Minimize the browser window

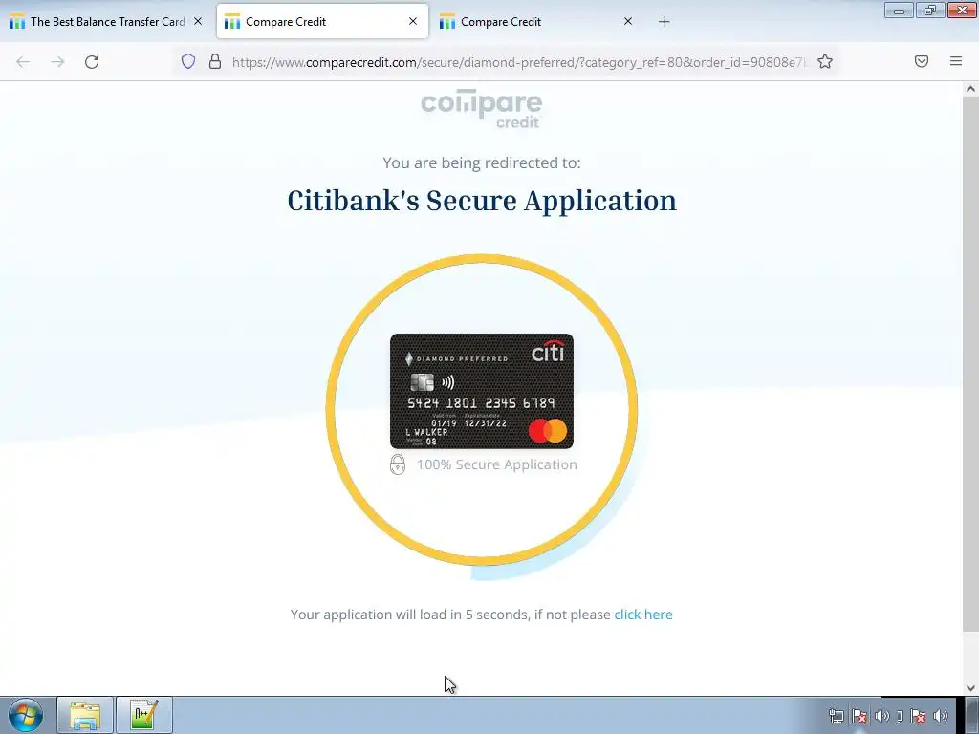[899, 10]
